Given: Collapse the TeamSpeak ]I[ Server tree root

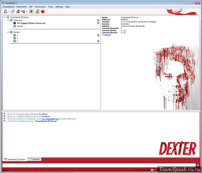Looking at the screenshot, I should (x=5, y=17).
